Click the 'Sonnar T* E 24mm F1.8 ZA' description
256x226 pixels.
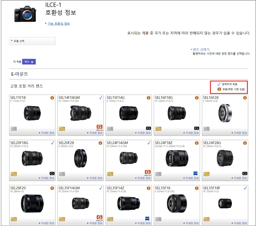pos(170,146)
